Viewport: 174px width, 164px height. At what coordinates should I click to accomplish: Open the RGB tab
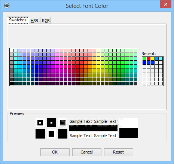(x=46, y=21)
